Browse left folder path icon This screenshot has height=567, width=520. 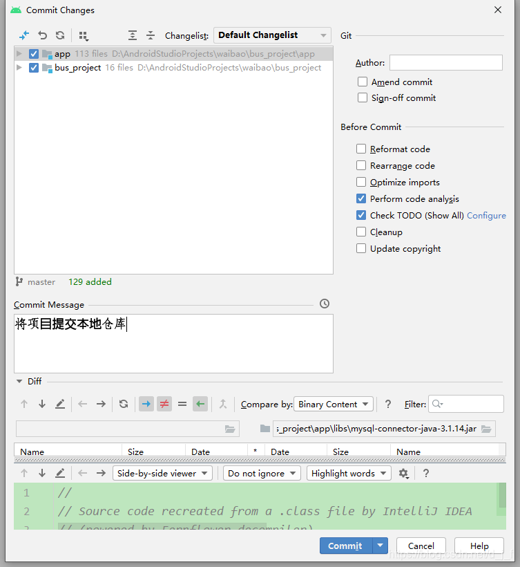[230, 429]
